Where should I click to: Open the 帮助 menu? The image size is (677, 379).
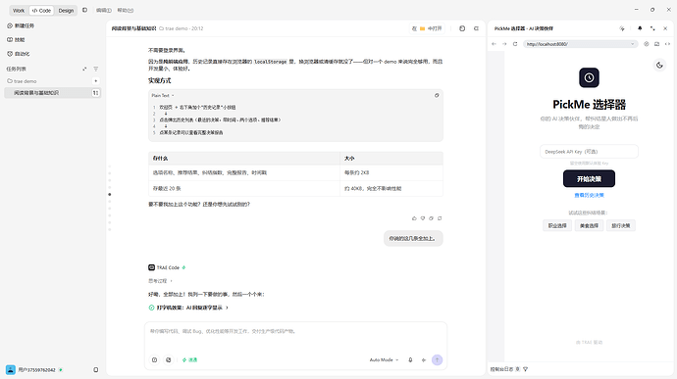[x=126, y=11]
